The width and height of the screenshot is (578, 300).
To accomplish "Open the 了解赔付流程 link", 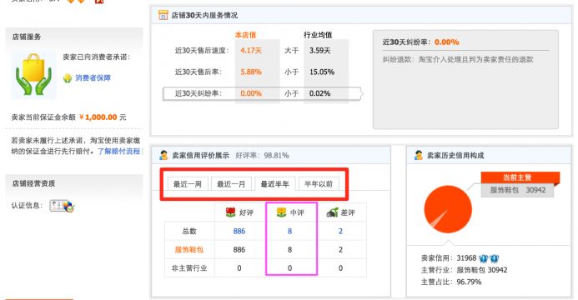I will (x=118, y=152).
